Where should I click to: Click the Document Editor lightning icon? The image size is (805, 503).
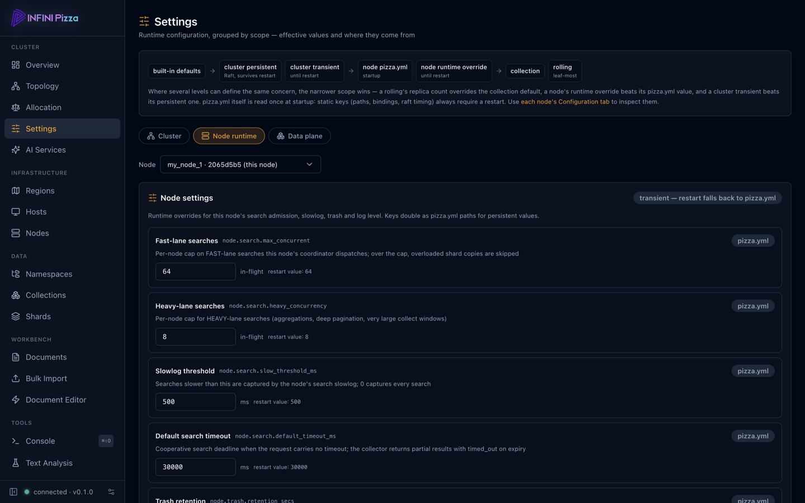pos(16,400)
